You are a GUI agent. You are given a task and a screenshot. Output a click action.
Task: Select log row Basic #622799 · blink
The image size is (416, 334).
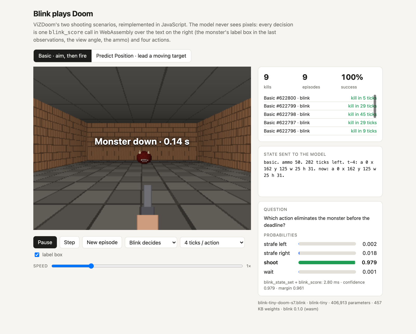[320, 106]
